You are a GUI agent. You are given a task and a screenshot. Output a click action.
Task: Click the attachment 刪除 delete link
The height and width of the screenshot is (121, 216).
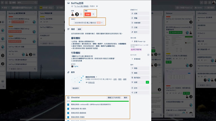tap(120, 79)
